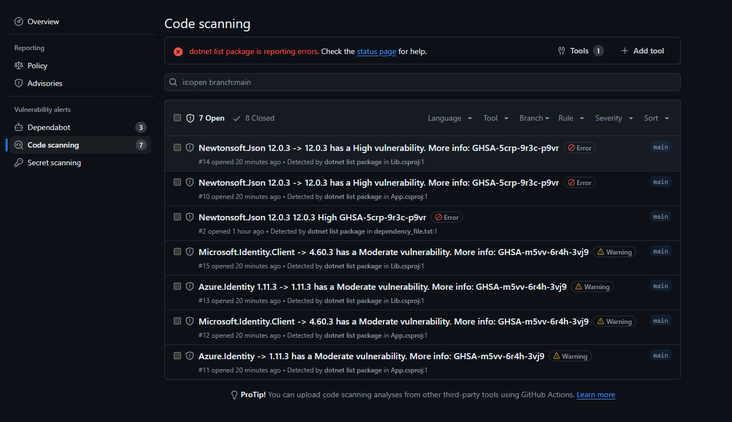The width and height of the screenshot is (732, 422).
Task: Open the Rule filter dropdown
Action: (x=571, y=118)
